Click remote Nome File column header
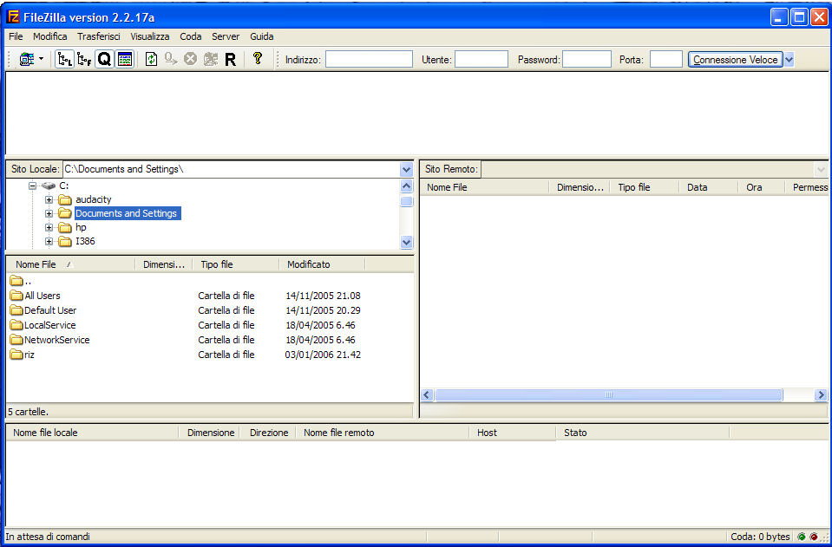The width and height of the screenshot is (832, 547). click(x=484, y=187)
